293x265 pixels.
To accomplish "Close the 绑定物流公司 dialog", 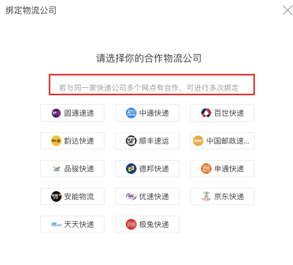I will point(288,10).
